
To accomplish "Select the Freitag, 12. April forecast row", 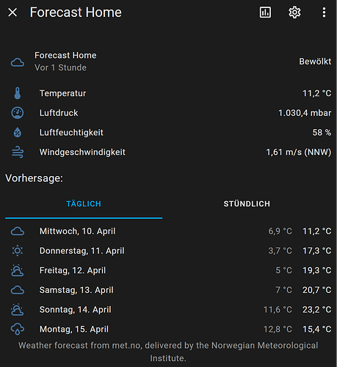I will pos(168,270).
